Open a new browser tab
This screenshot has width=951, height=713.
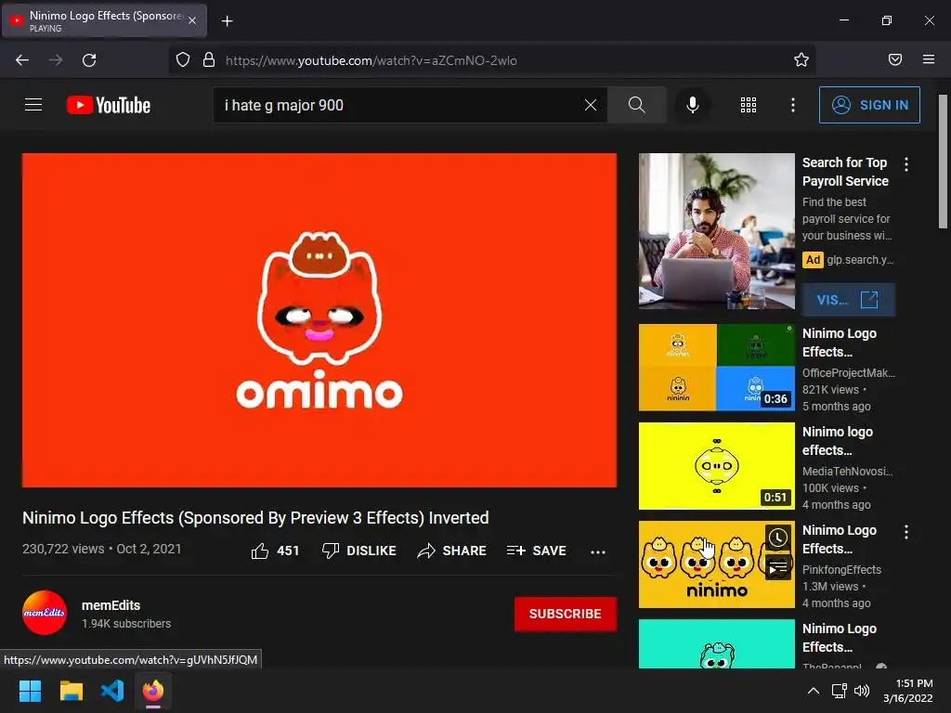(x=227, y=21)
